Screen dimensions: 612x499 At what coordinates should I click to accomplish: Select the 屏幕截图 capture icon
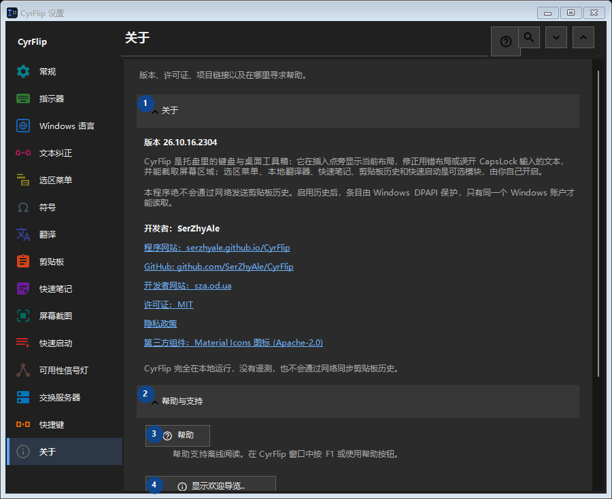[x=23, y=316]
